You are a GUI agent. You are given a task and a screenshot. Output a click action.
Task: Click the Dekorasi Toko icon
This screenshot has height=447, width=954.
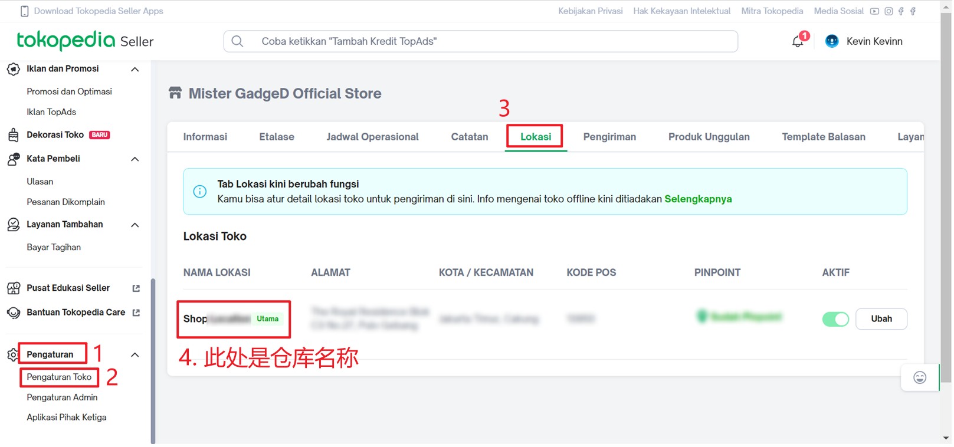13,135
